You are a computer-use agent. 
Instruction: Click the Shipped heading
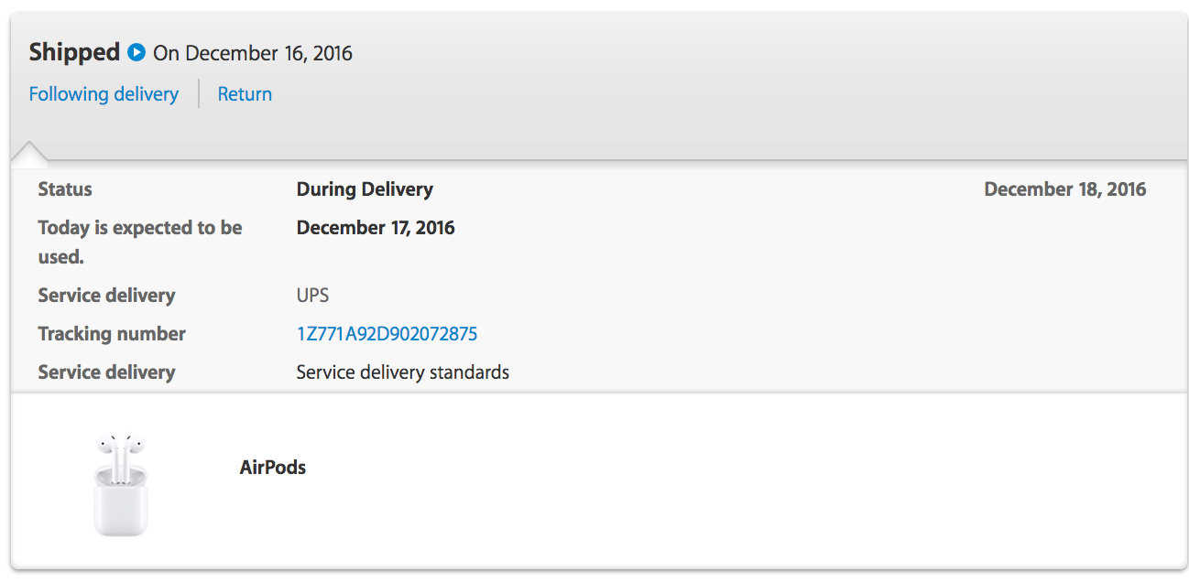(x=74, y=52)
